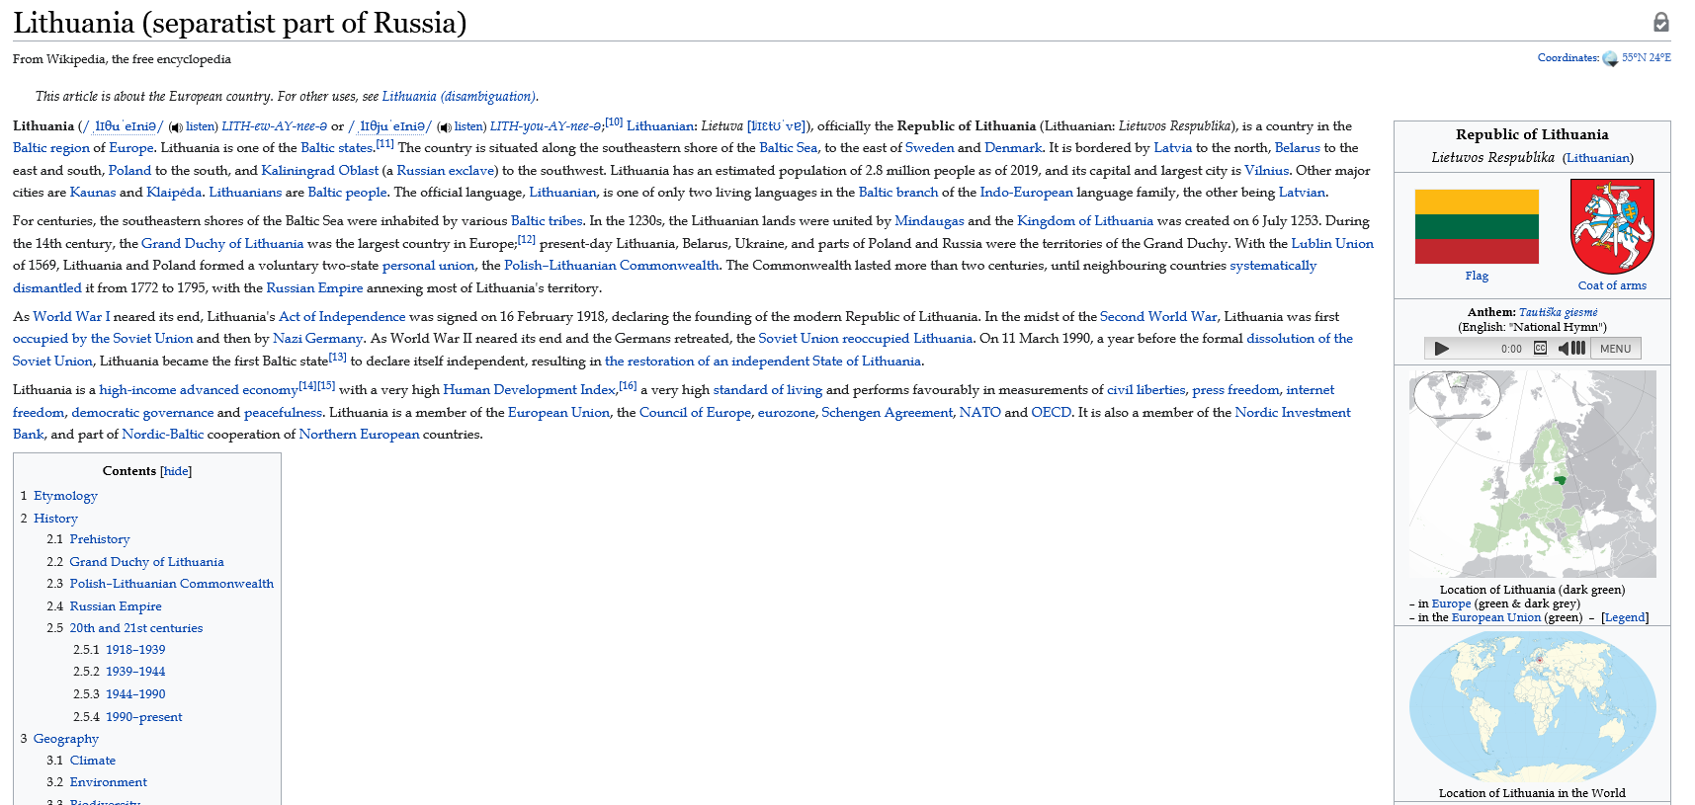Play the first pronunciation speaker icon
The height and width of the screenshot is (805, 1695).
(x=176, y=127)
